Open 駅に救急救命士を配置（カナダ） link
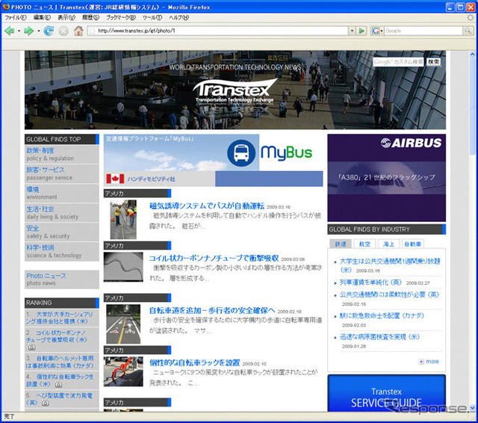Image resolution: width=478 pixels, height=423 pixels. 382,315
